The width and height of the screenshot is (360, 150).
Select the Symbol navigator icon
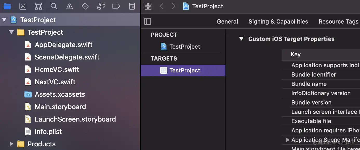click(38, 6)
